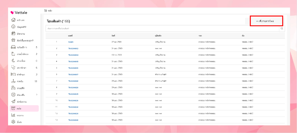Open the cash register retail icon

point(14,88)
